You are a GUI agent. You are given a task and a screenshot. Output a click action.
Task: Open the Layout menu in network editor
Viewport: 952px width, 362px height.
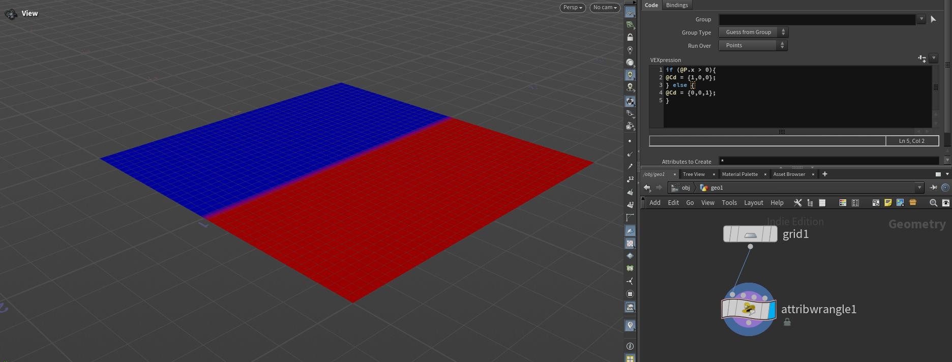click(x=753, y=203)
